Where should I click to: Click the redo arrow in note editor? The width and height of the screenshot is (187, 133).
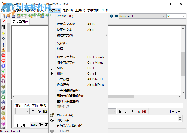pyautogui.click(x=26, y=112)
